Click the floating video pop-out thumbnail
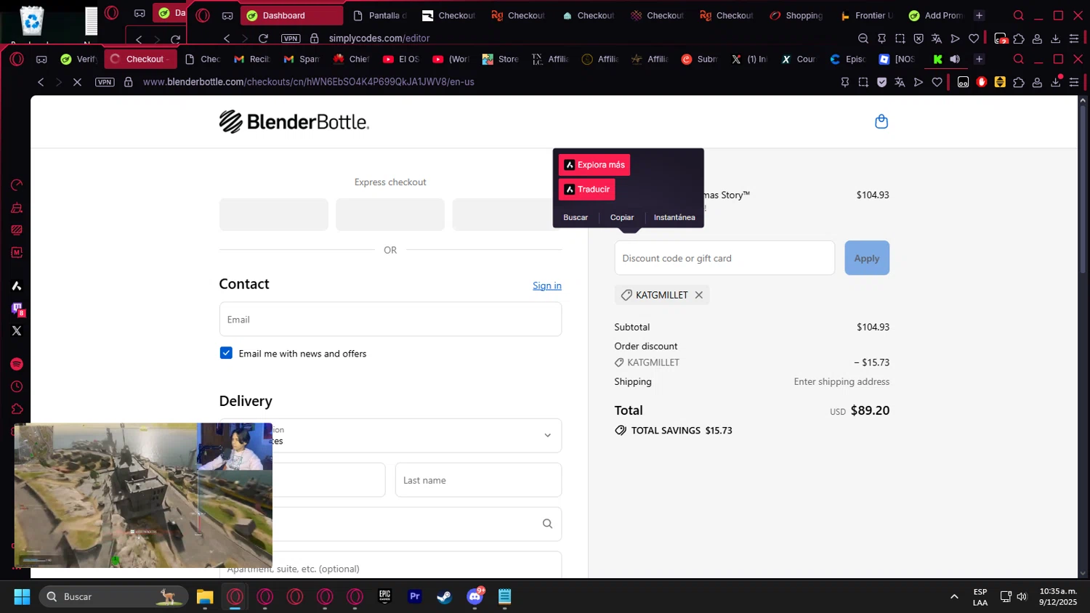Image resolution: width=1090 pixels, height=613 pixels. pos(143,495)
